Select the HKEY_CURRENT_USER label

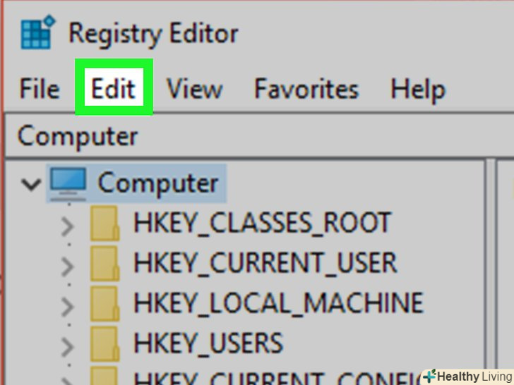pos(265,263)
